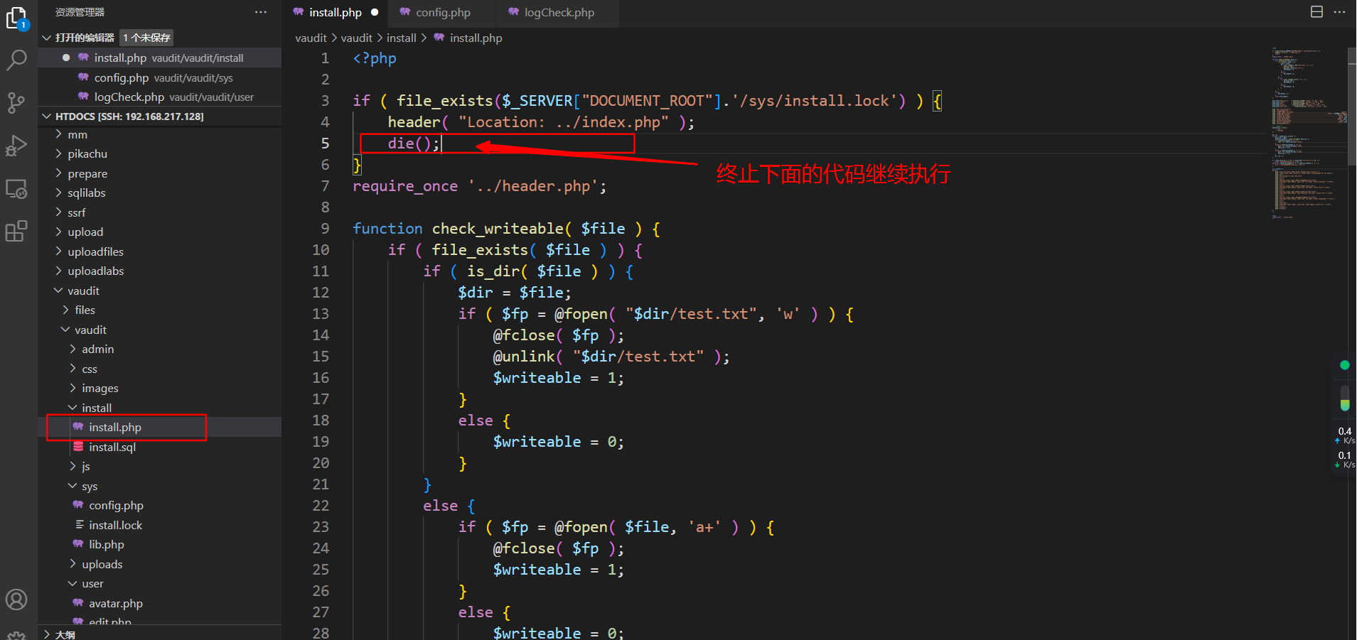Viewport: 1357px width, 640px height.
Task: Open the Remote Explorer icon
Action: coord(16,189)
